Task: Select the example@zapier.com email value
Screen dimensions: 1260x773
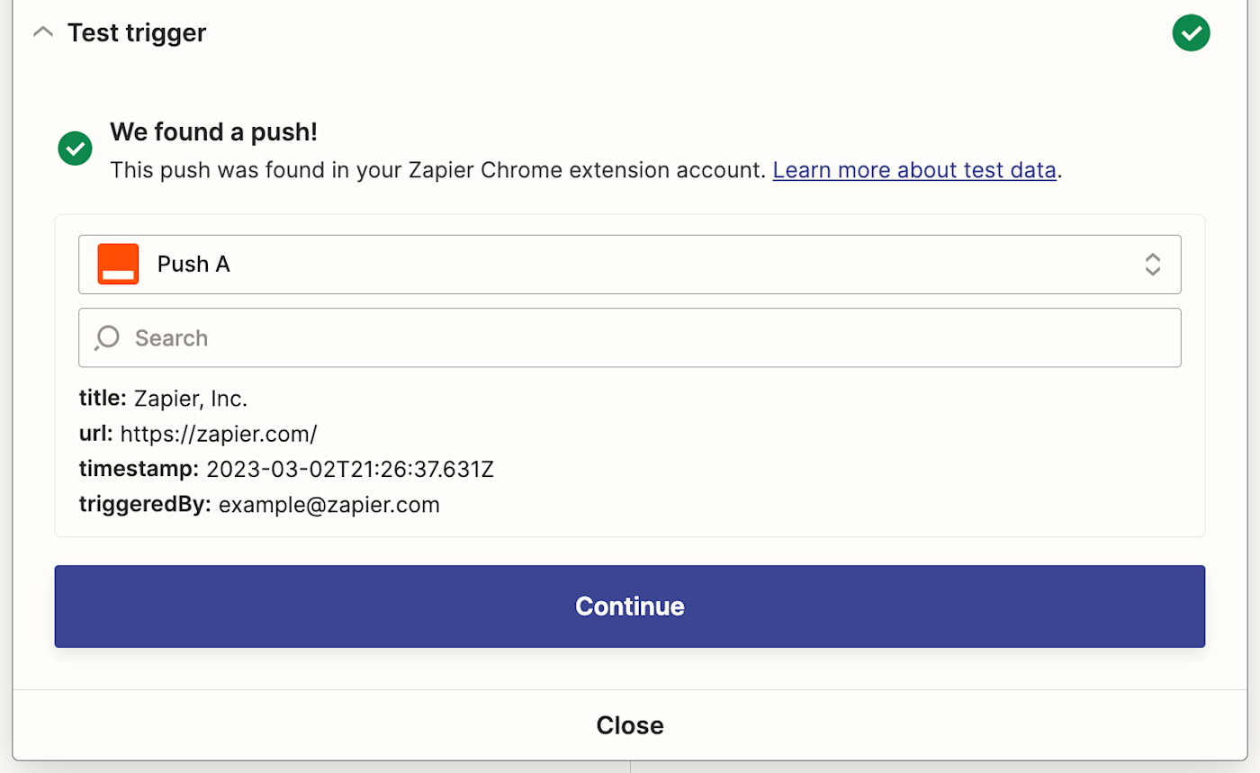Action: [x=328, y=505]
